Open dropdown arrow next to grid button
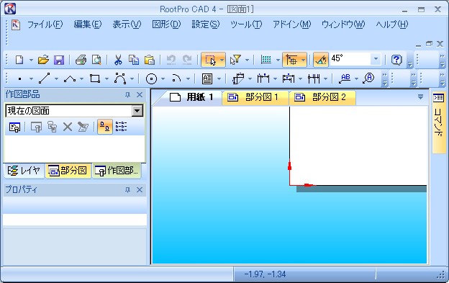Screen dimensions: 449x283 coord(278,60)
